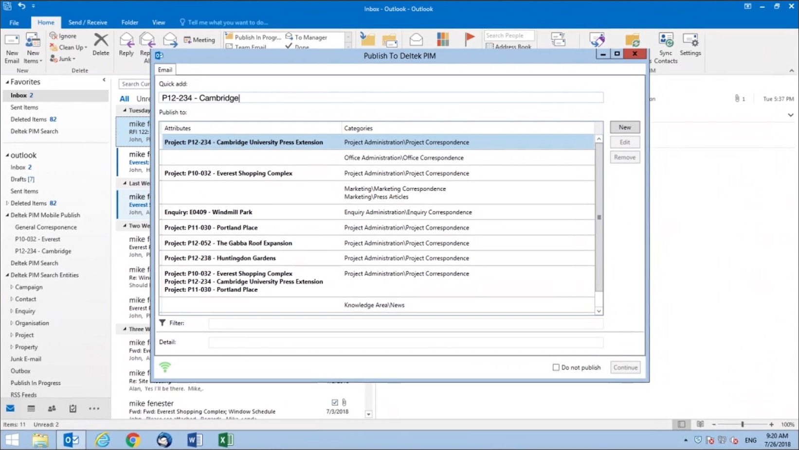Click the zoom out minus button
Viewport: 799px width, 450px height.
[714, 424]
